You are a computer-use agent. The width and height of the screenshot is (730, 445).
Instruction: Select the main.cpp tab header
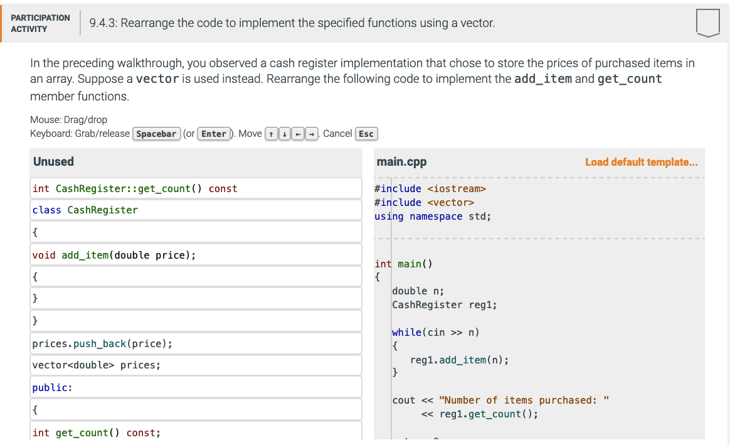(401, 161)
